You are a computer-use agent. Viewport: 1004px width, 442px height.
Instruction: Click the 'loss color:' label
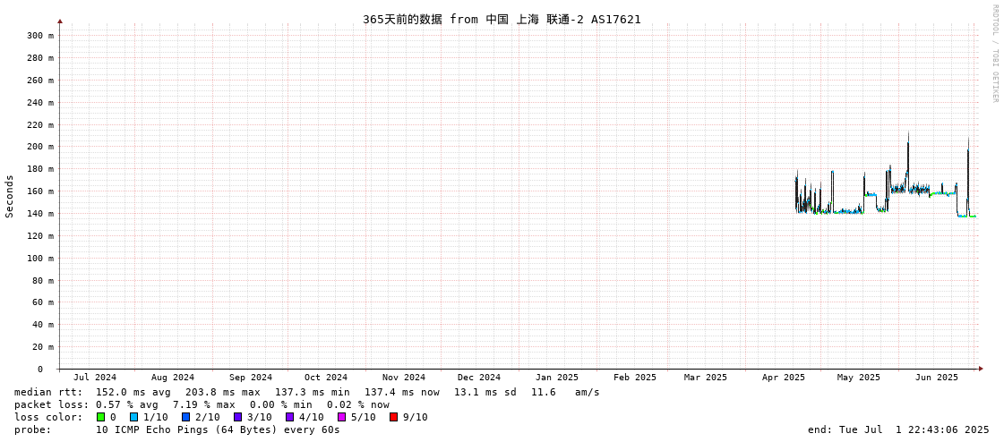48,418
